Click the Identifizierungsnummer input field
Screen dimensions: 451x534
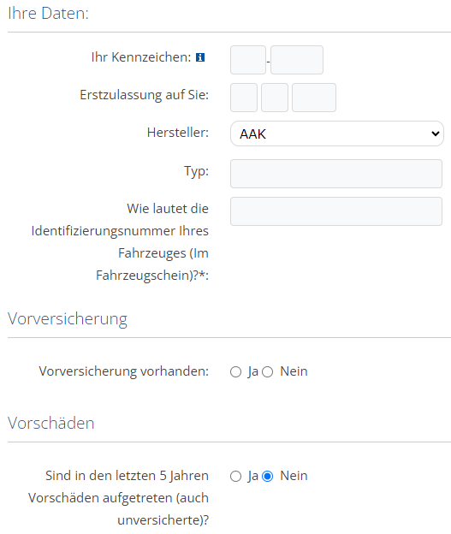(336, 211)
